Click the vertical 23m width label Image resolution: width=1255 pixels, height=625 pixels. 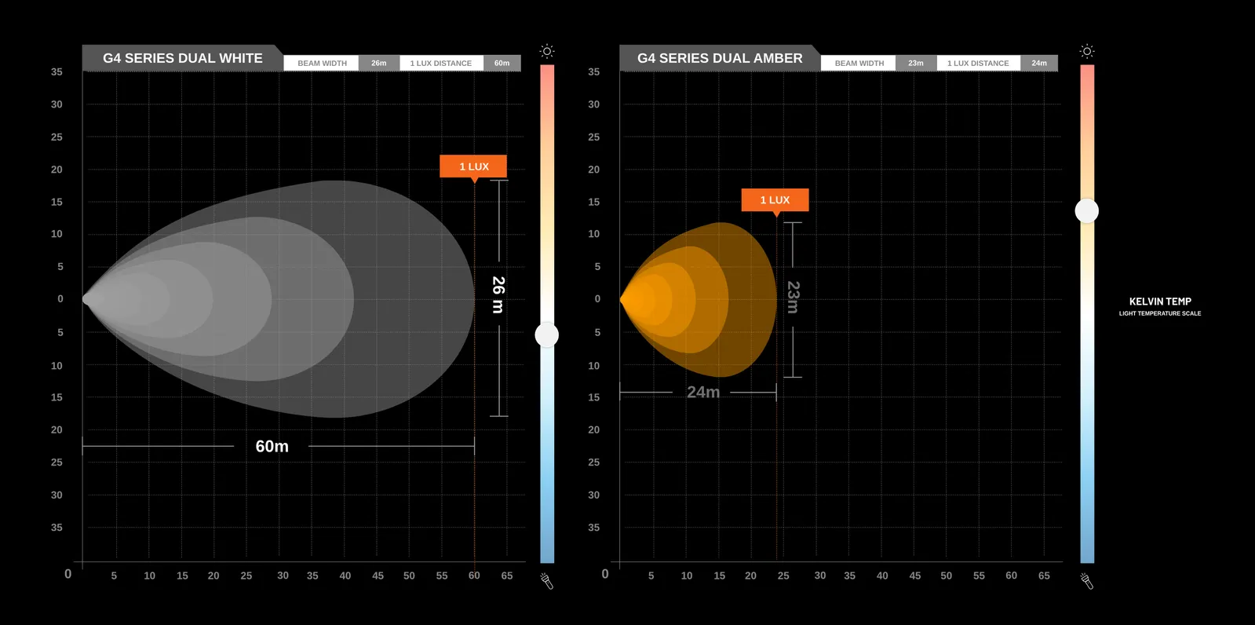(793, 297)
